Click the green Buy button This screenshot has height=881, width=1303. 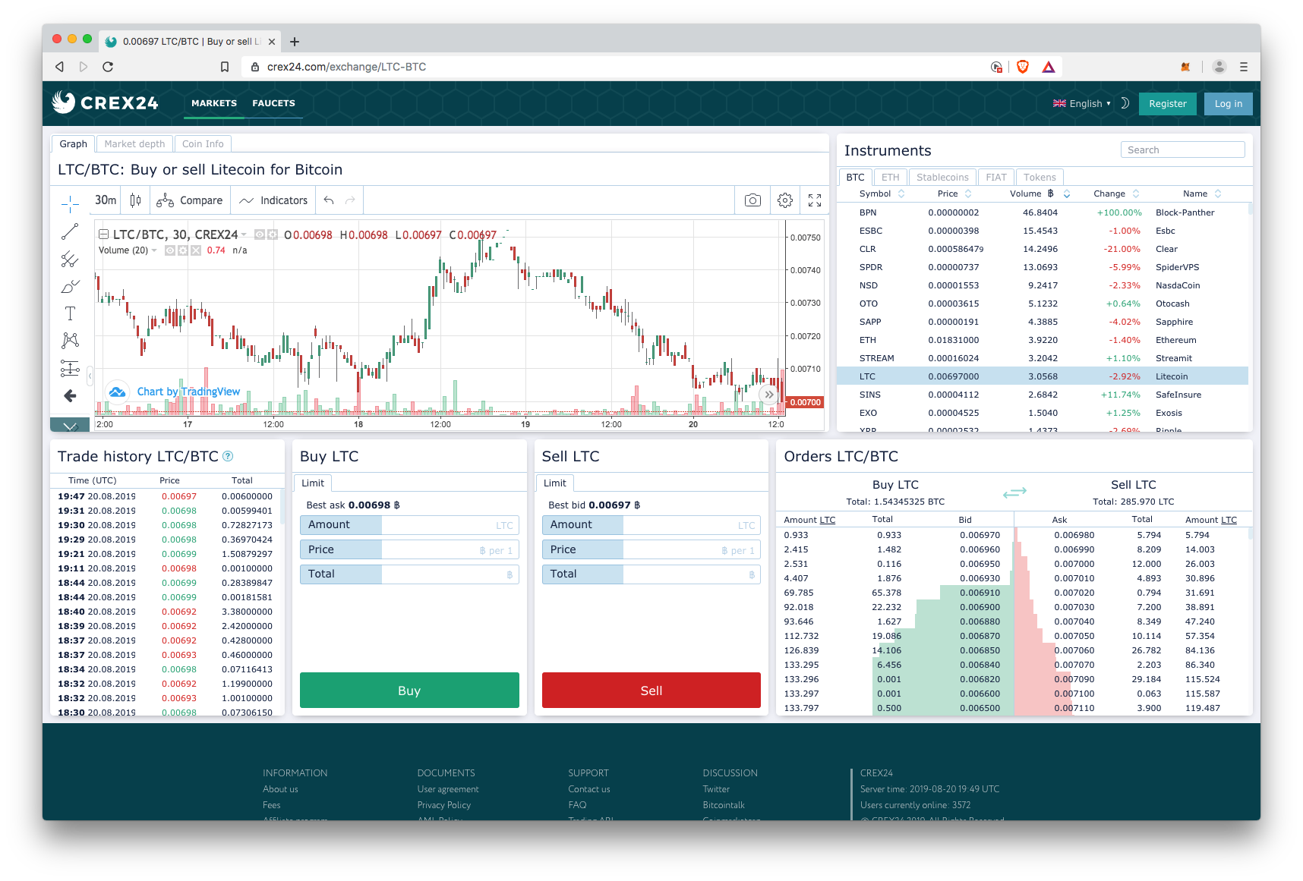click(409, 691)
